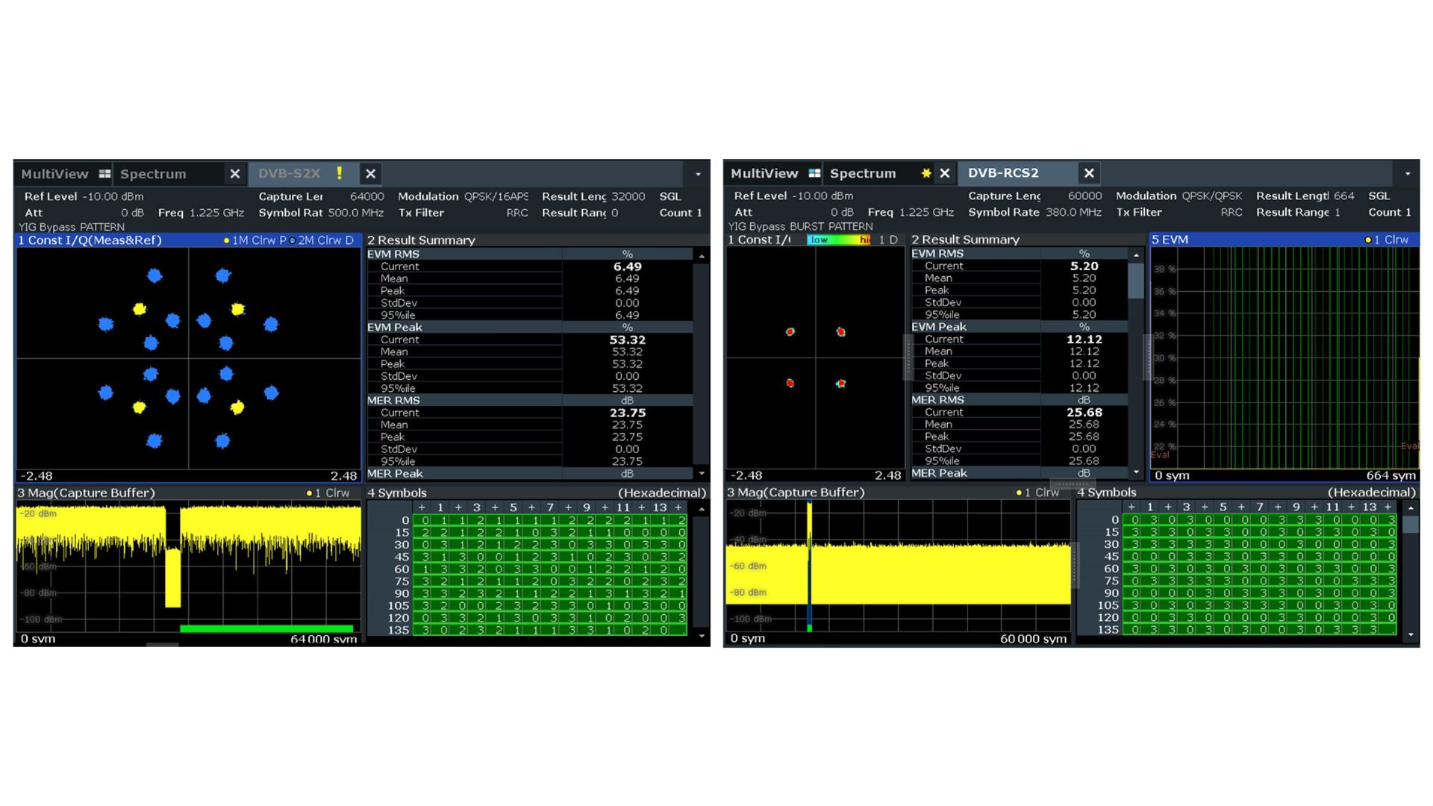The image size is (1433, 806).
Task: Click the MultiView grid icon in right window
Action: [x=814, y=173]
